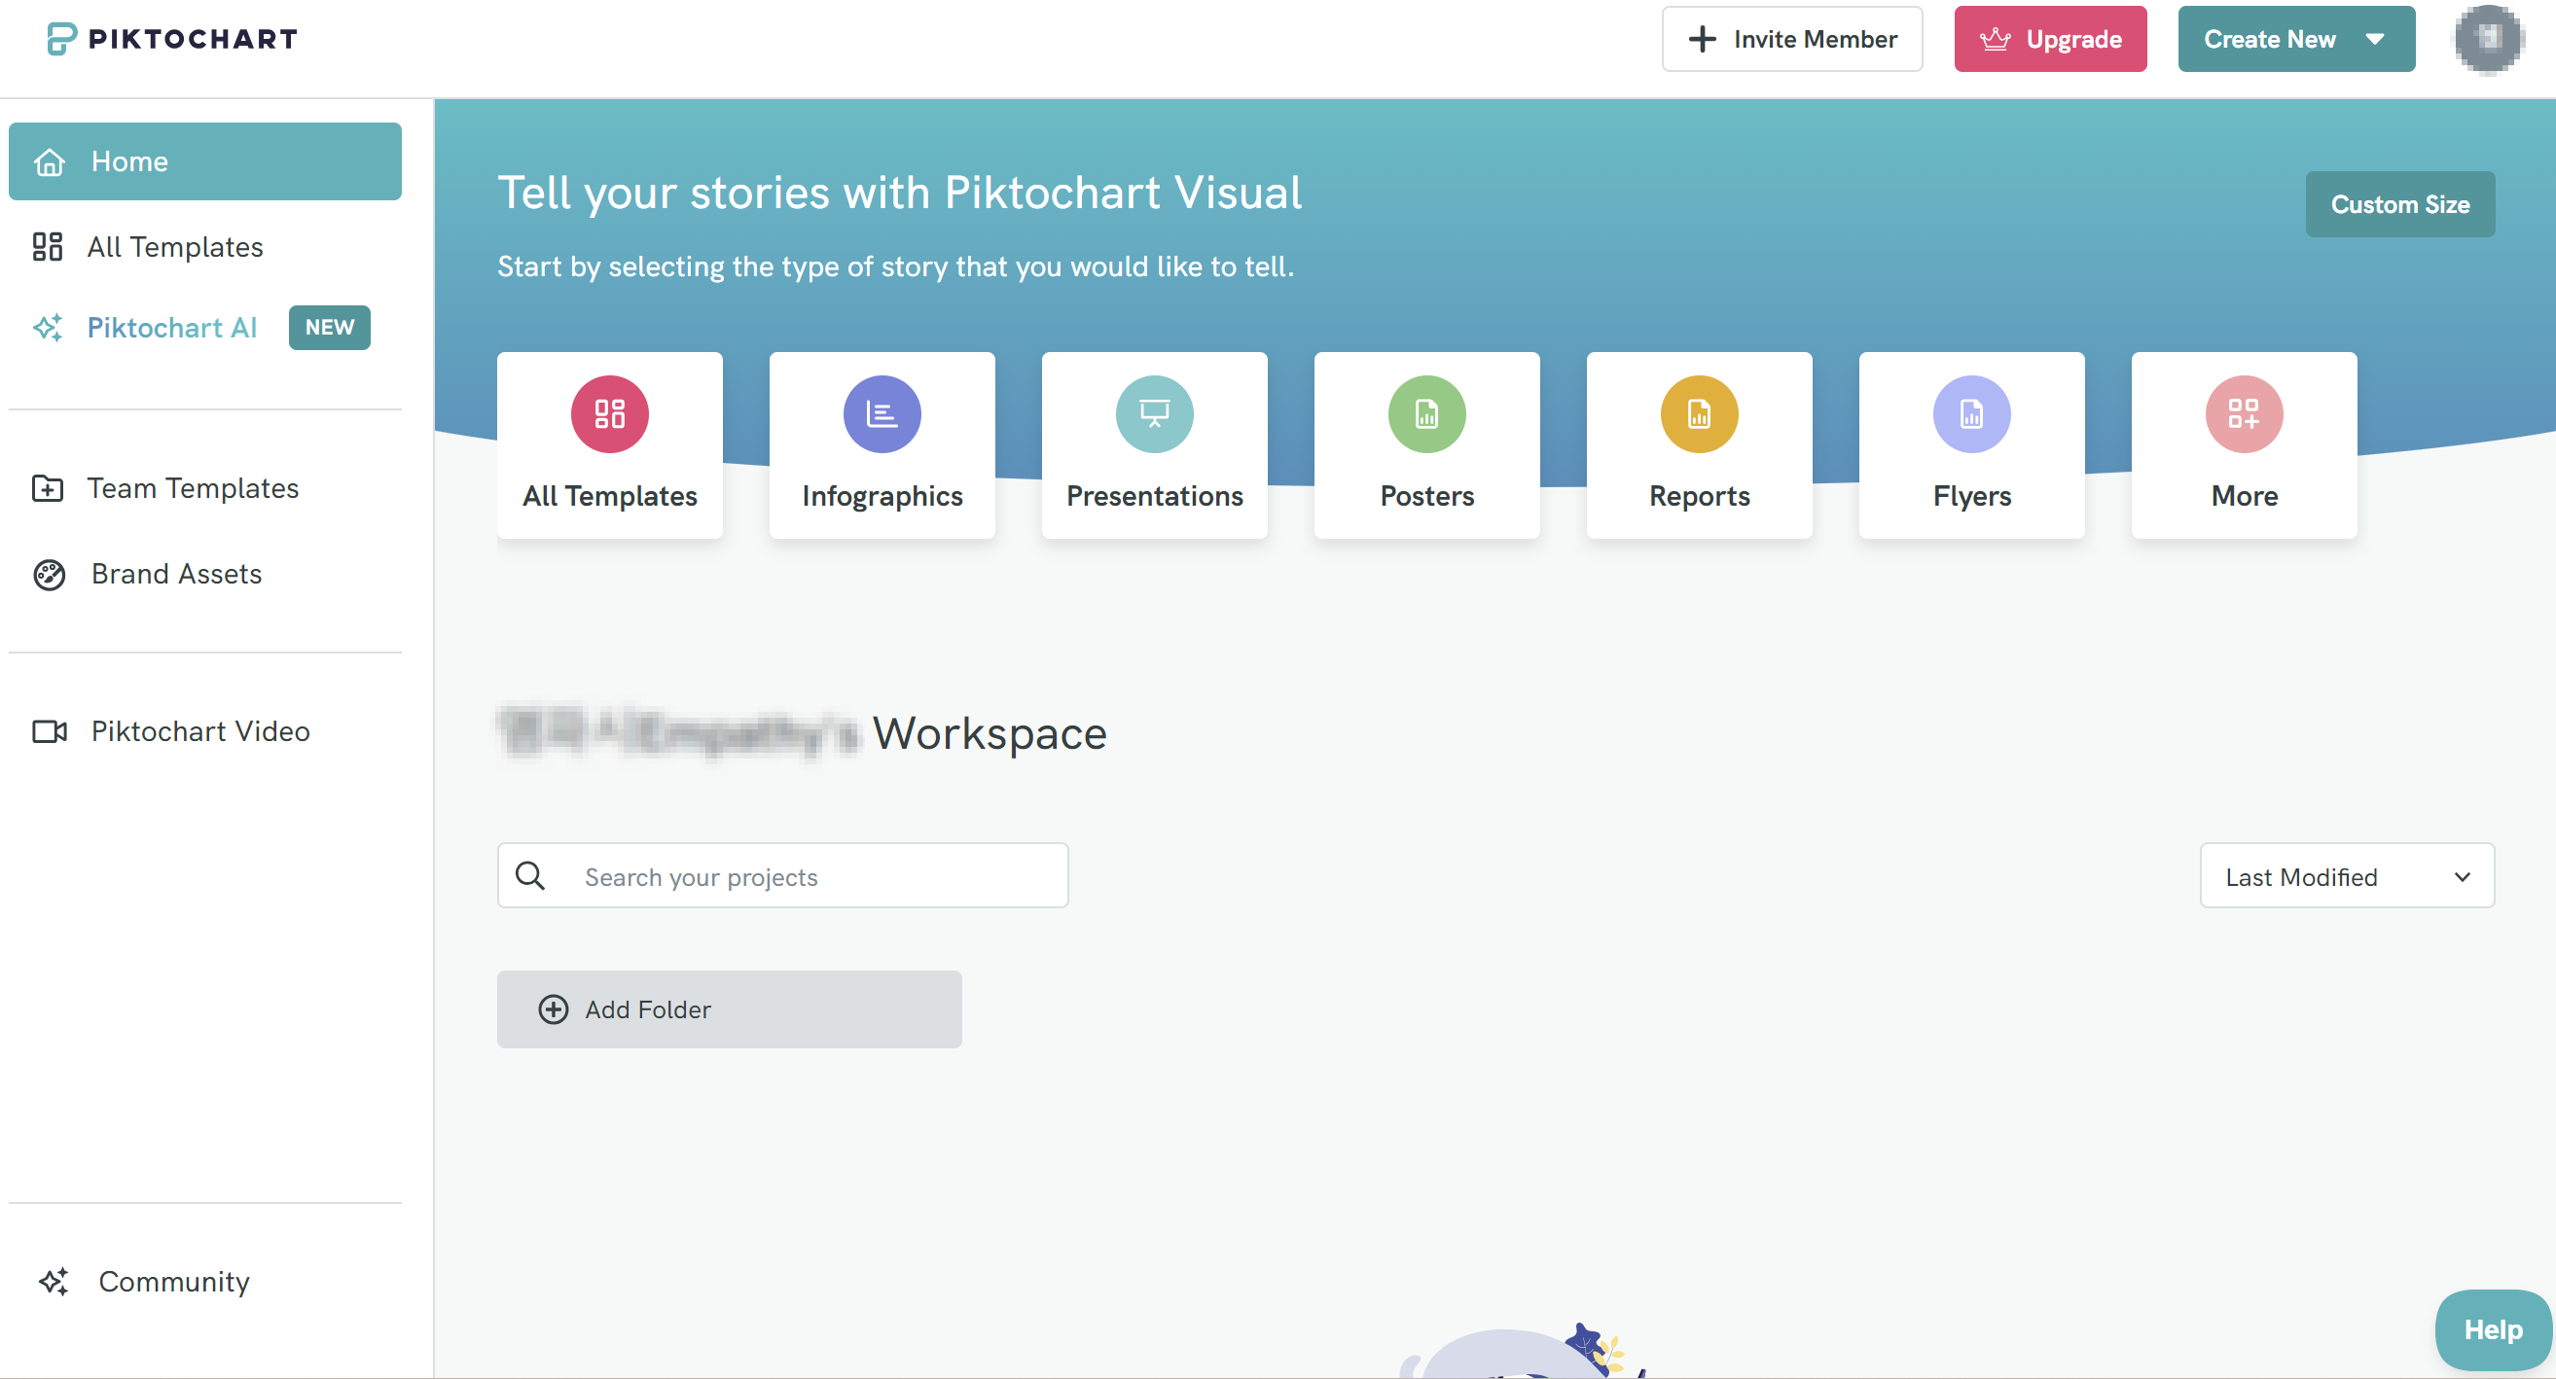This screenshot has width=2556, height=1379.
Task: Select the red All Templates card icon
Action: tap(609, 413)
